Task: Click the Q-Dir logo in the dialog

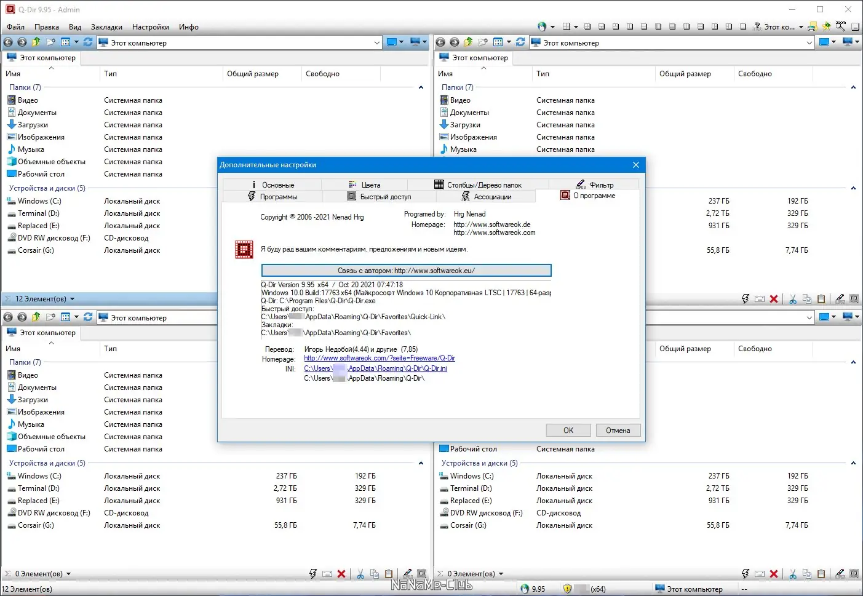Action: click(244, 249)
